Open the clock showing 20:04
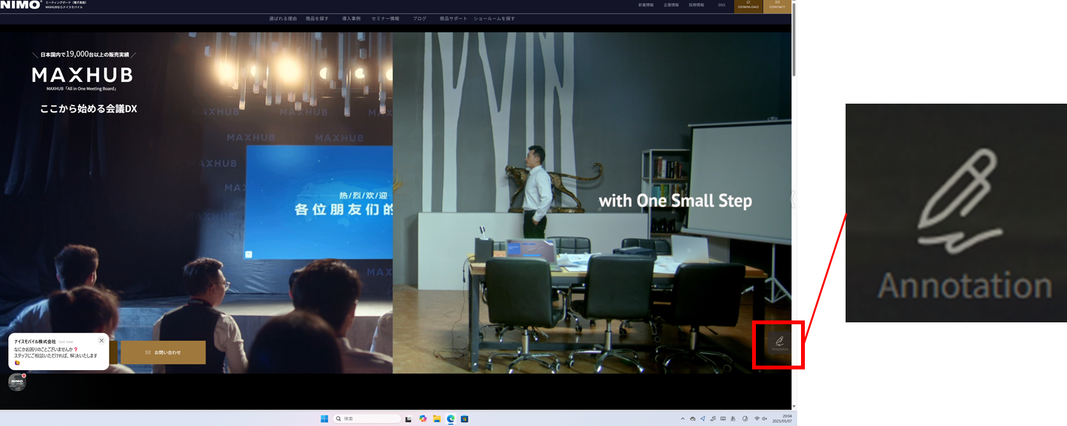The image size is (1067, 426). [x=782, y=418]
